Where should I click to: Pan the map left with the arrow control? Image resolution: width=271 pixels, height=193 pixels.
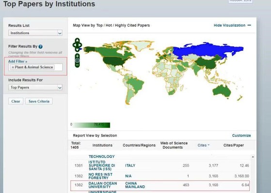pos(75,45)
